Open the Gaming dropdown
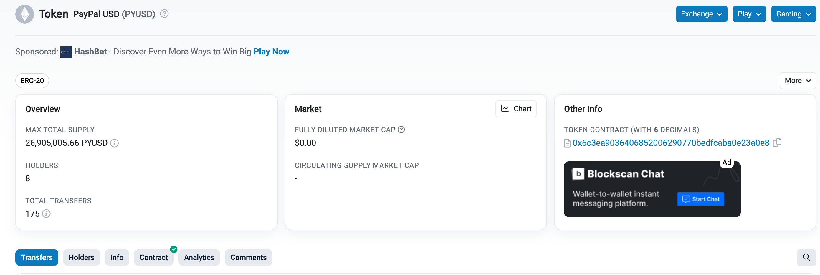Viewport: 820px width, 275px height. (793, 14)
